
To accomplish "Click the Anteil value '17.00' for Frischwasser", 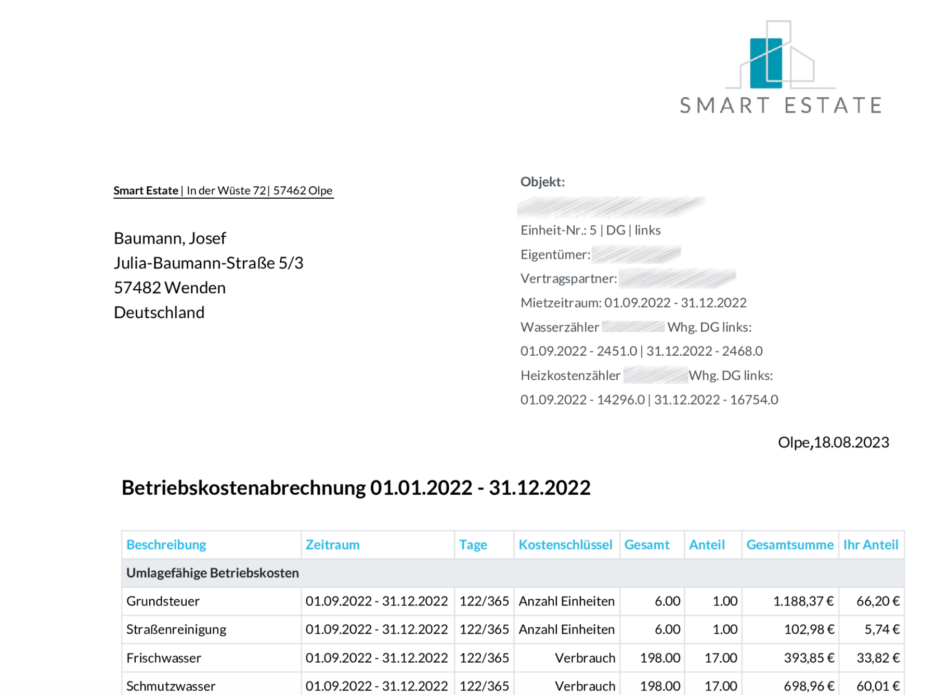I will (721, 658).
